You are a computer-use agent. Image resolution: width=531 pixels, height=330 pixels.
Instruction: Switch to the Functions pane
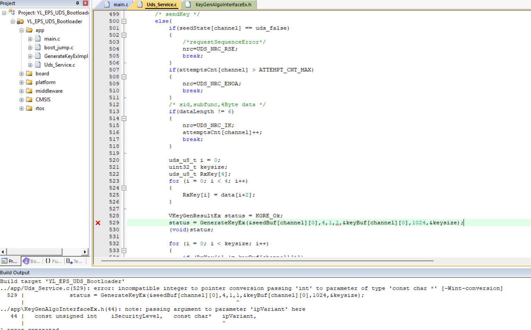[53, 261]
